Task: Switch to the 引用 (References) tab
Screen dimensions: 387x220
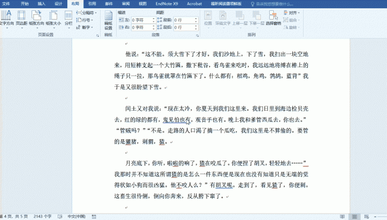Action: point(92,4)
